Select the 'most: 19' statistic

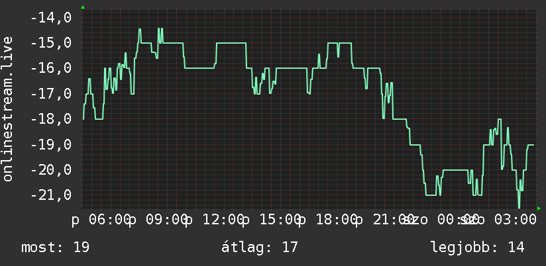(56, 247)
